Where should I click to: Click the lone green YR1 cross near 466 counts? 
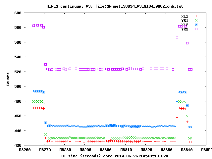pos(177,111)
